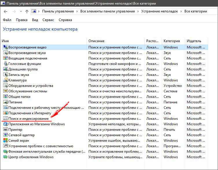The image size is (218, 170).
Task: Open the Файл menu
Action: click(7, 20)
